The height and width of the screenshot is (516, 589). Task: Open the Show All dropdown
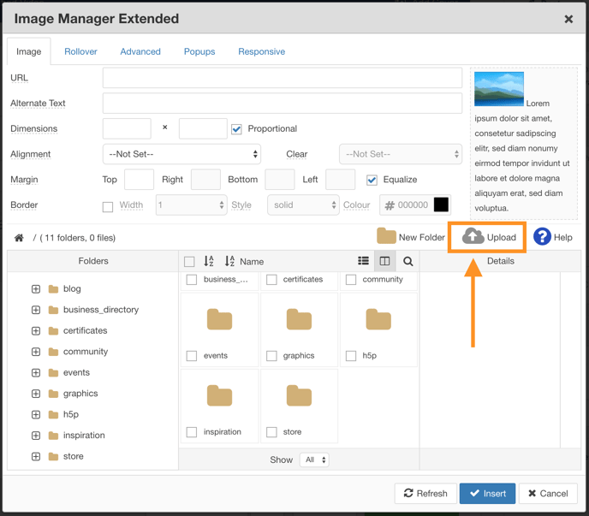314,460
